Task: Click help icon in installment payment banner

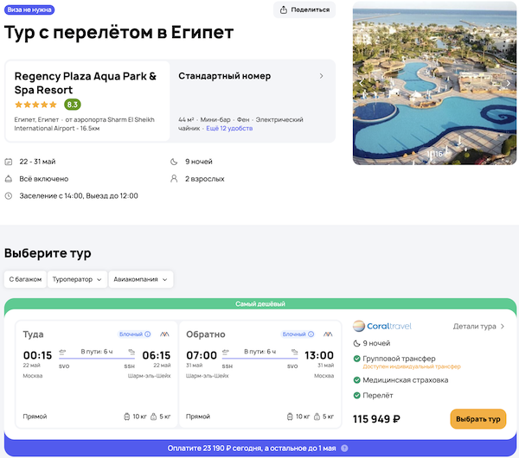Action: point(344,448)
